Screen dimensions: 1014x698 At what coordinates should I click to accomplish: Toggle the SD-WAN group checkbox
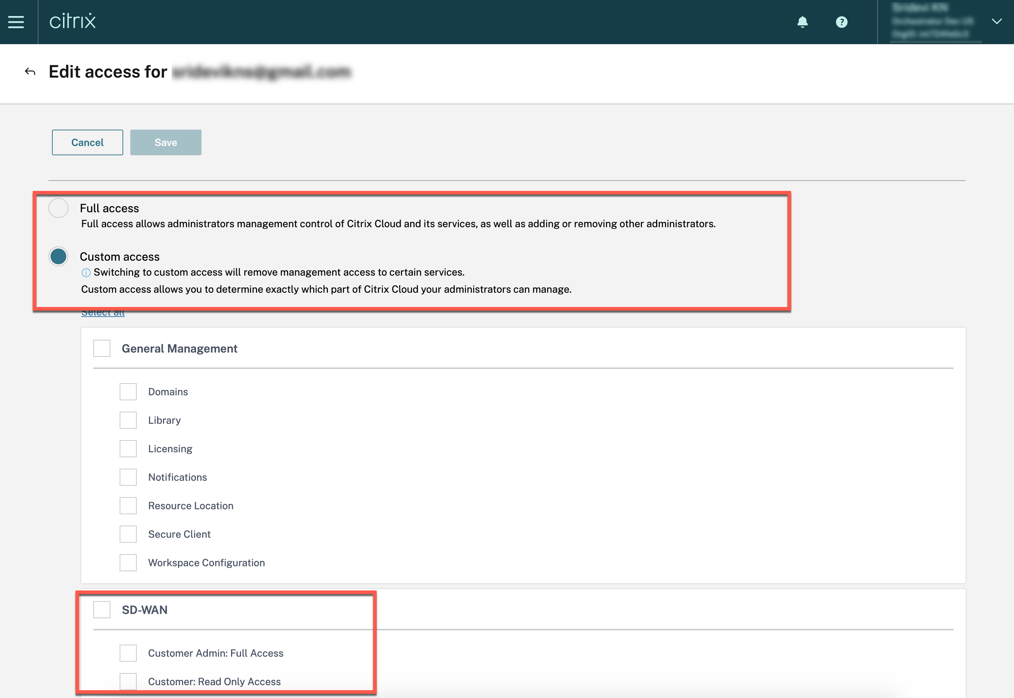coord(102,610)
